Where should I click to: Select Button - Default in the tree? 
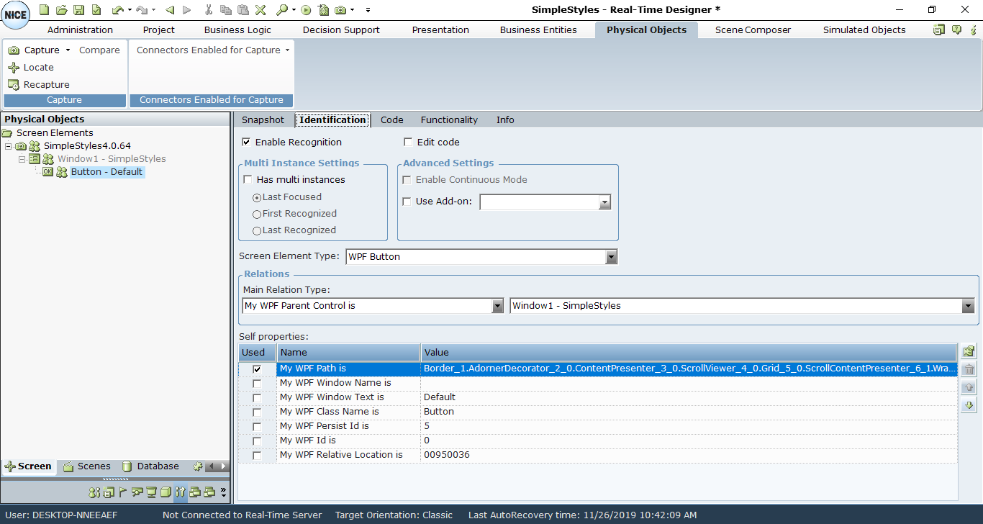click(x=107, y=172)
